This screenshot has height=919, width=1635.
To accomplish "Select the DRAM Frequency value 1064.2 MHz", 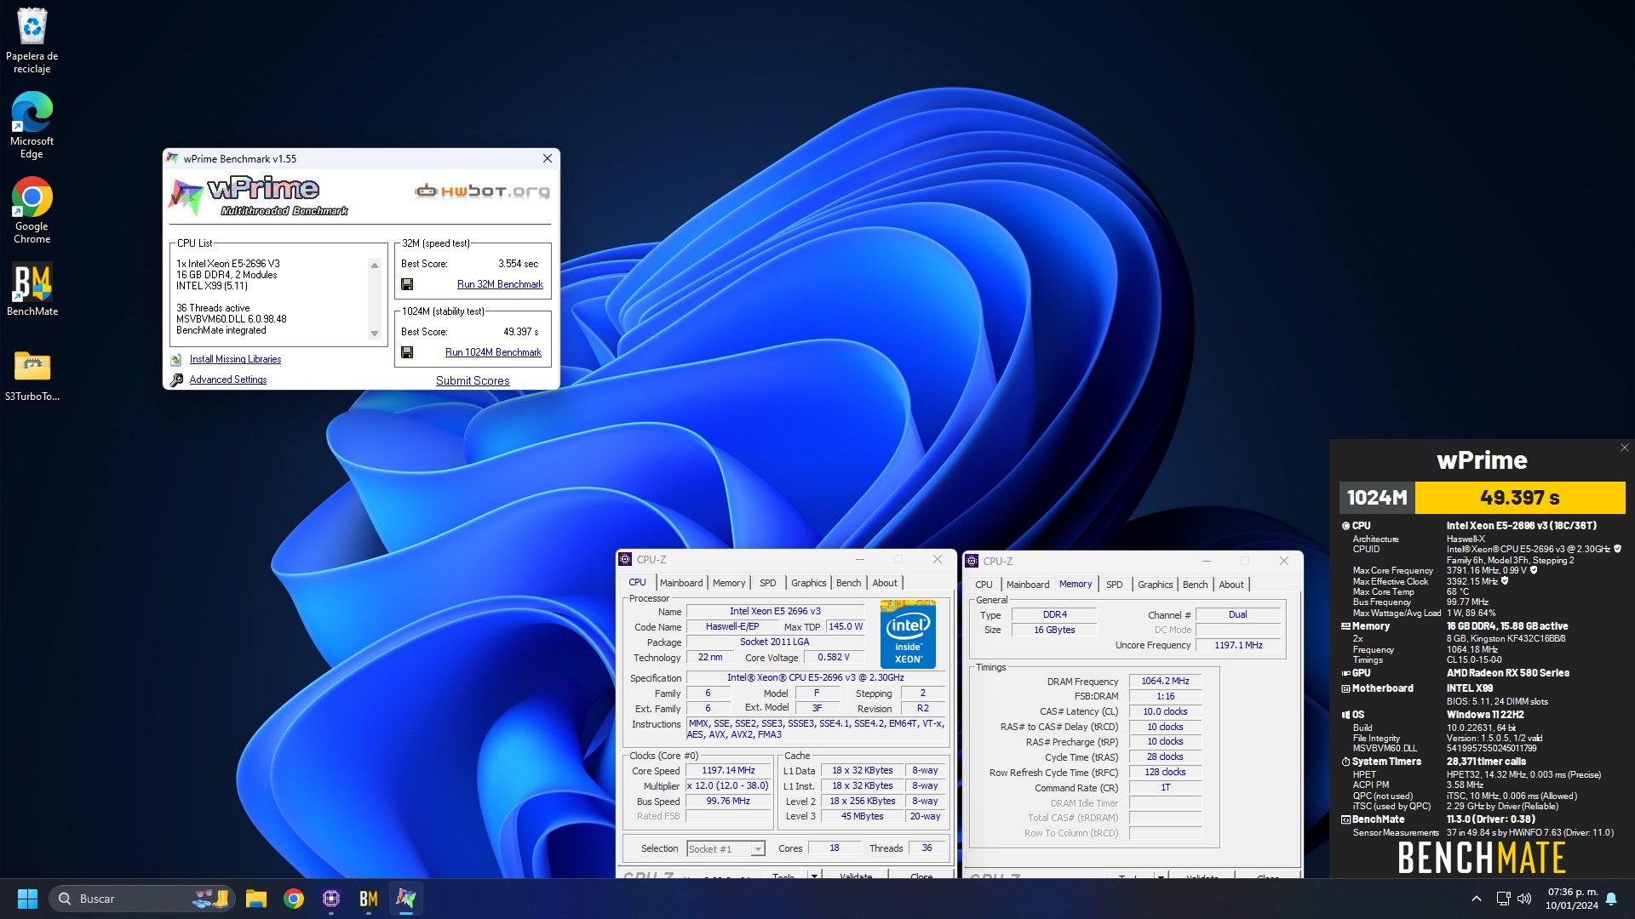I will 1165,682.
